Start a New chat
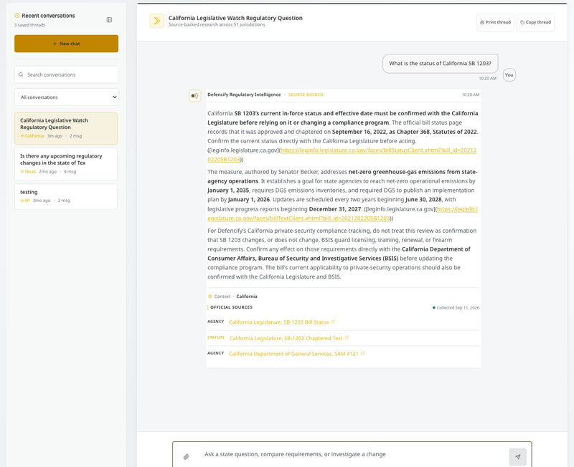574x467 pixels. (66, 44)
